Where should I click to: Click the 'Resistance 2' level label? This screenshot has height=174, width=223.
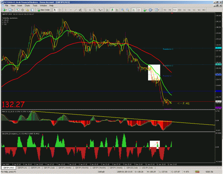point(168,66)
